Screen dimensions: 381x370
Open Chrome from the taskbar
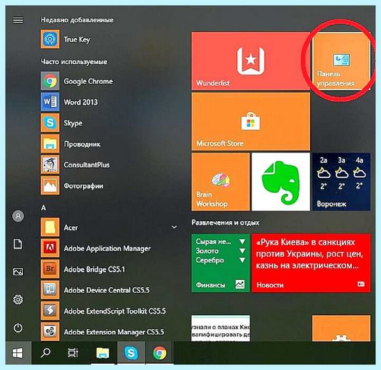point(159,353)
